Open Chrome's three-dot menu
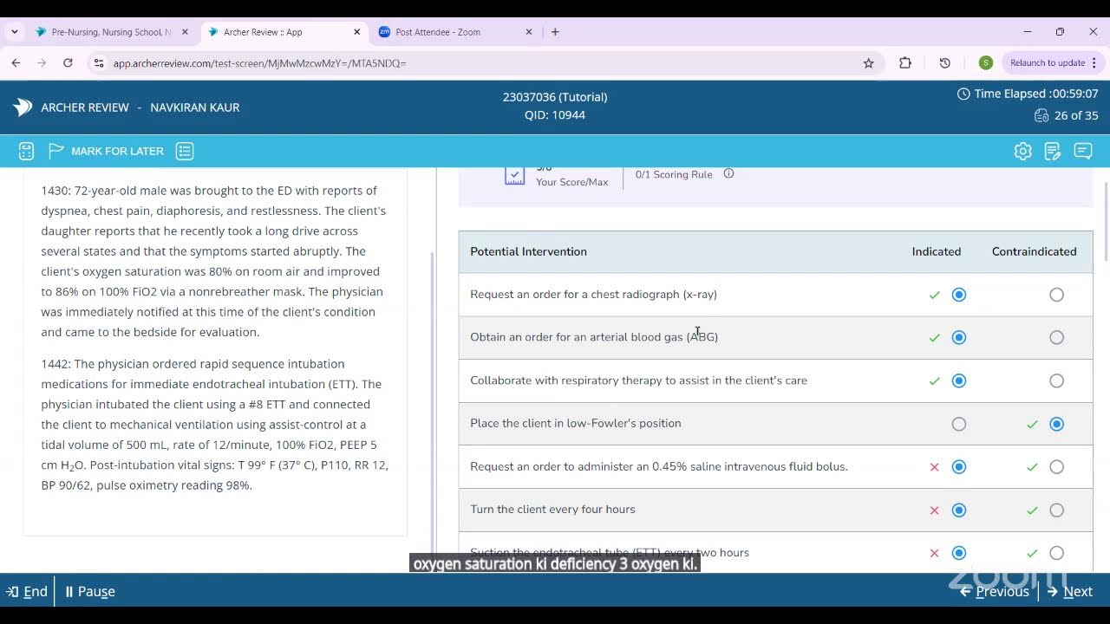The image size is (1110, 624). click(1094, 62)
